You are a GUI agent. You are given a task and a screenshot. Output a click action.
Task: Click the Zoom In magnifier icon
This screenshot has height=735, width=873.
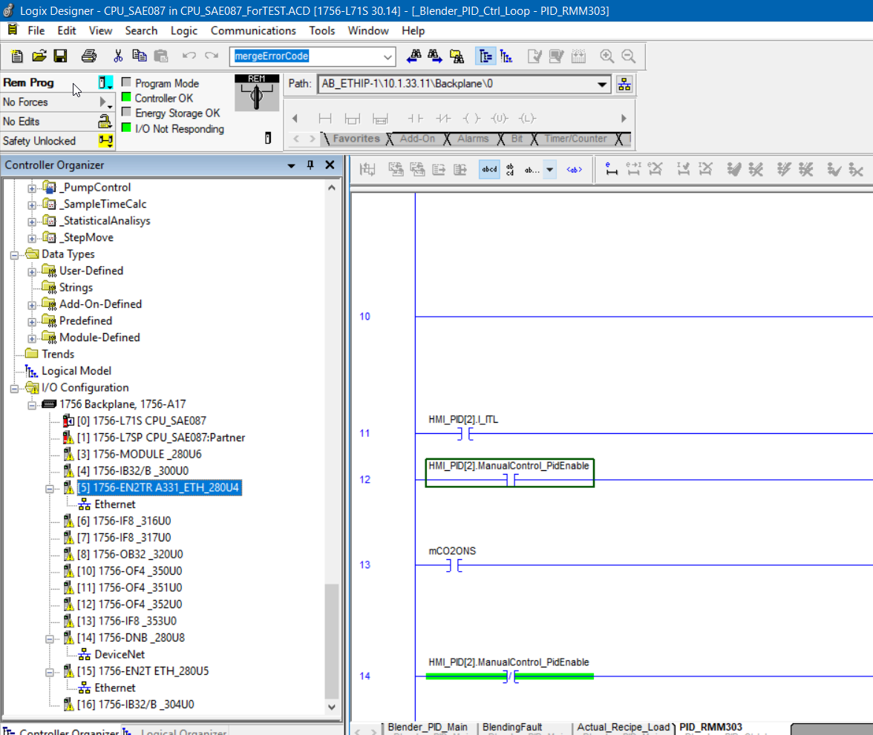point(607,56)
